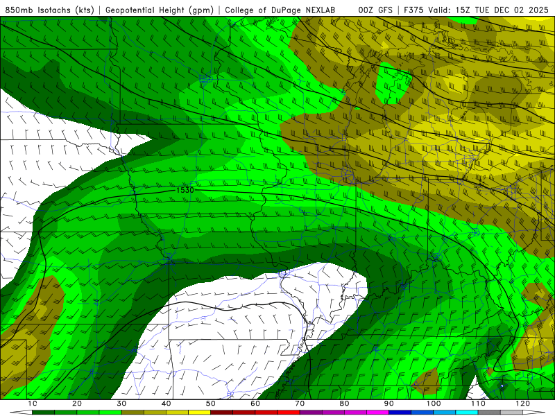The image size is (555, 416).
Task: Click the '20' legend scale label
Action: pyautogui.click(x=77, y=404)
